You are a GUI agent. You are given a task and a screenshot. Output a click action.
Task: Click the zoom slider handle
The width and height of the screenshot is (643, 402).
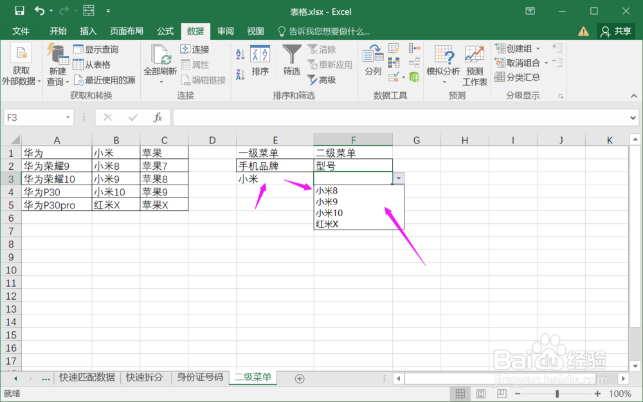pyautogui.click(x=557, y=394)
